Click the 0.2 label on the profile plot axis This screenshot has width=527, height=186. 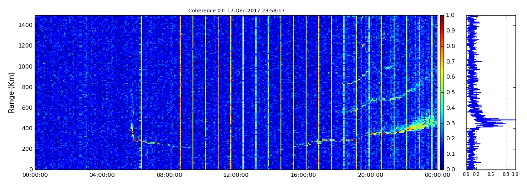[476, 174]
